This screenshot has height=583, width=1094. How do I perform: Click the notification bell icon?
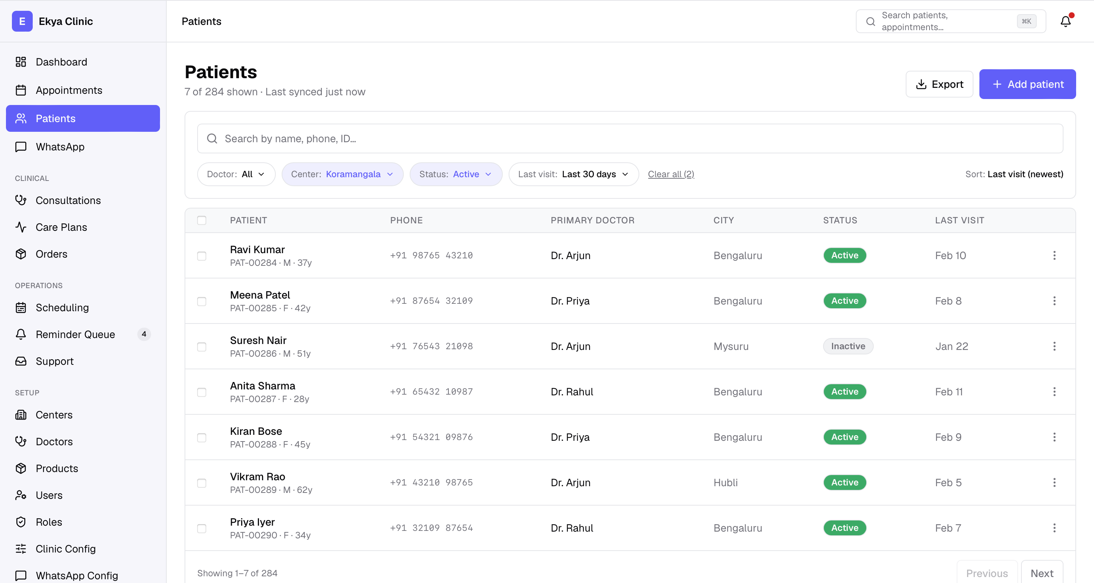(x=1065, y=21)
